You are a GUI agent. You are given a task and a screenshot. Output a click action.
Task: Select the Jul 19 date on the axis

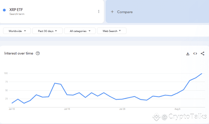click(67, 109)
